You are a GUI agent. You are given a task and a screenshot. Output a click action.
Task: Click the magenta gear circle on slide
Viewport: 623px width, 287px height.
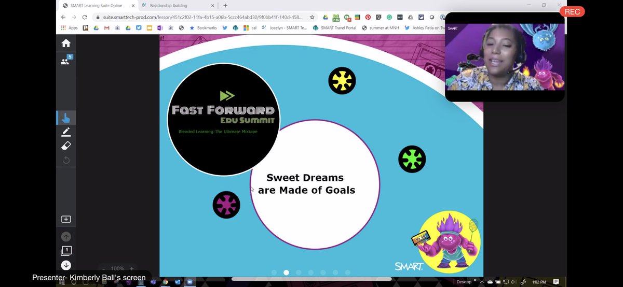[x=226, y=205]
